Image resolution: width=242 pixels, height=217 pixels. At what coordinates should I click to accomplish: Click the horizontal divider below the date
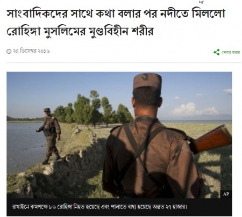[124, 63]
